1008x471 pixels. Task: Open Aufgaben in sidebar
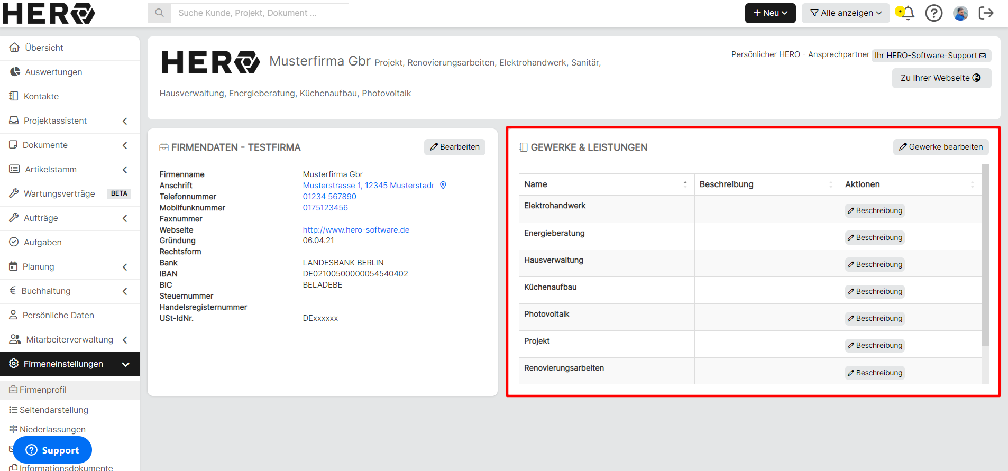(x=70, y=242)
